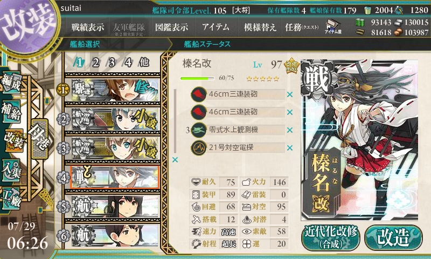The height and width of the screenshot is (259, 431).
Task: Click the green HP bar of 榛名改
Action: pos(197,78)
